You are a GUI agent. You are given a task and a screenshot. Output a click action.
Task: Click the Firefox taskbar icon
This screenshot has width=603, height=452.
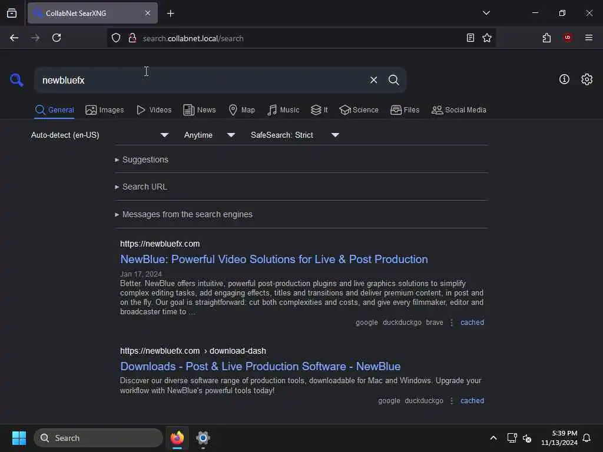(177, 438)
